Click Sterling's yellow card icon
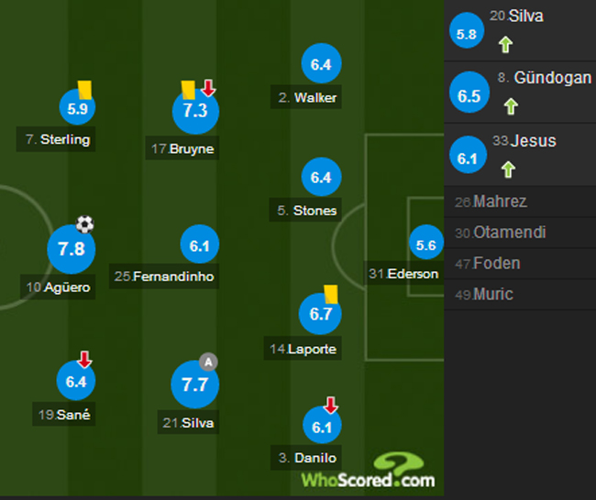Screen dimensions: 596x500 (x=85, y=89)
